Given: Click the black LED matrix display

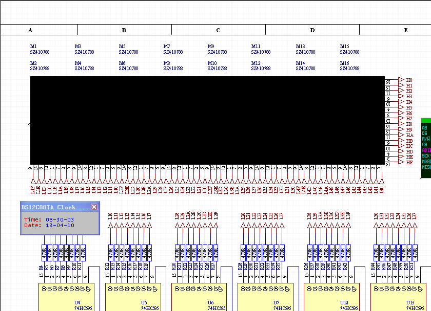Looking at the screenshot, I should tap(207, 120).
